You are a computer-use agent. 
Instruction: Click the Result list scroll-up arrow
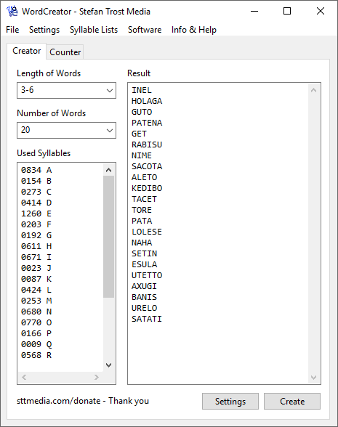click(x=313, y=90)
